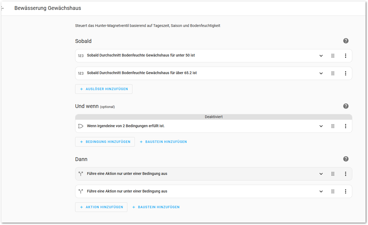Open three-dot menu of unter 50 trigger
Viewport: 368px width, 225px height.
(345, 56)
